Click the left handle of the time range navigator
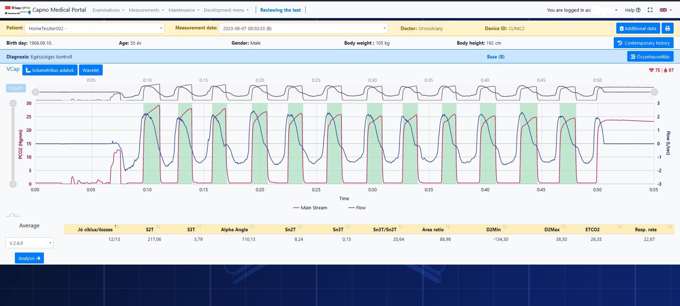 click(x=35, y=92)
